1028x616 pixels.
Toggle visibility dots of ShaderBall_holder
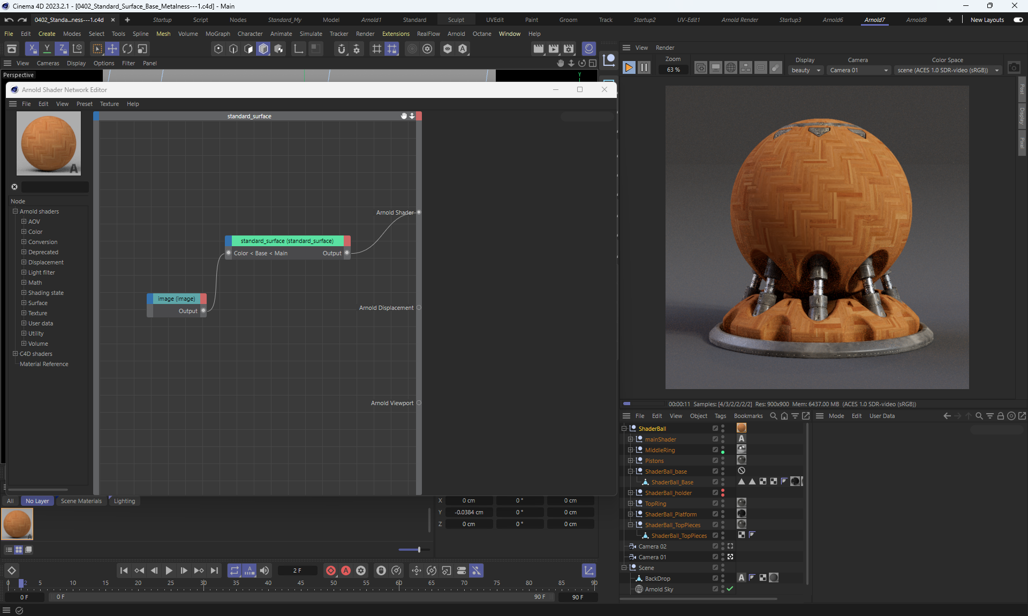pos(723,493)
